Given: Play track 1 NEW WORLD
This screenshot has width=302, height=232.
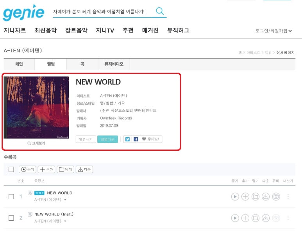Looking at the screenshot, I should [x=235, y=196].
